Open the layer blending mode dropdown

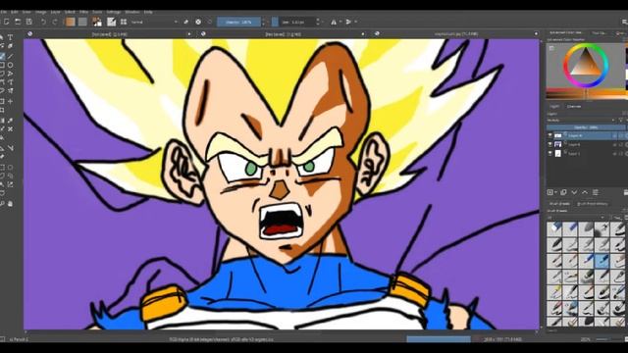click(x=581, y=120)
